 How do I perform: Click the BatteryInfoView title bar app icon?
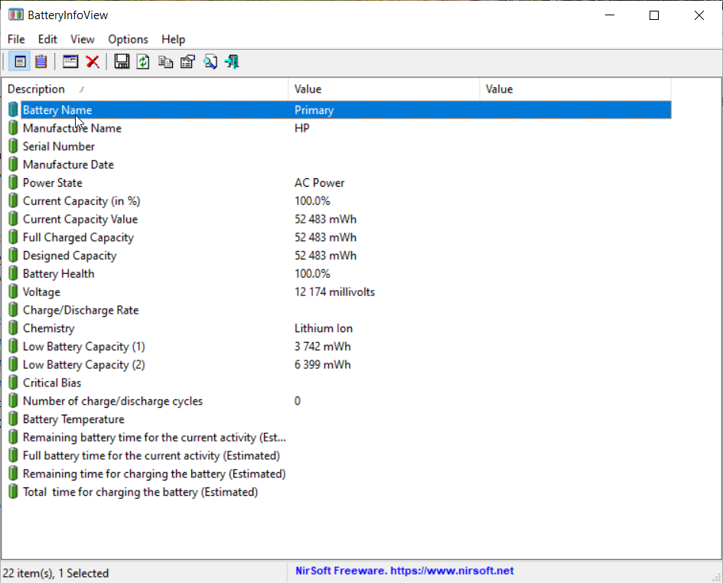(x=15, y=15)
